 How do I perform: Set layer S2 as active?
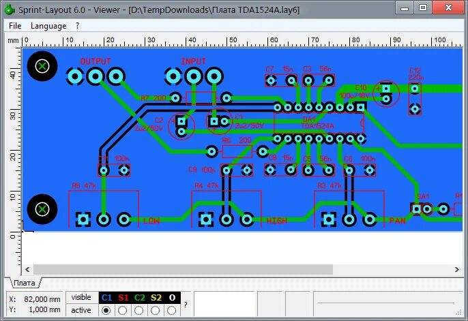pos(156,311)
